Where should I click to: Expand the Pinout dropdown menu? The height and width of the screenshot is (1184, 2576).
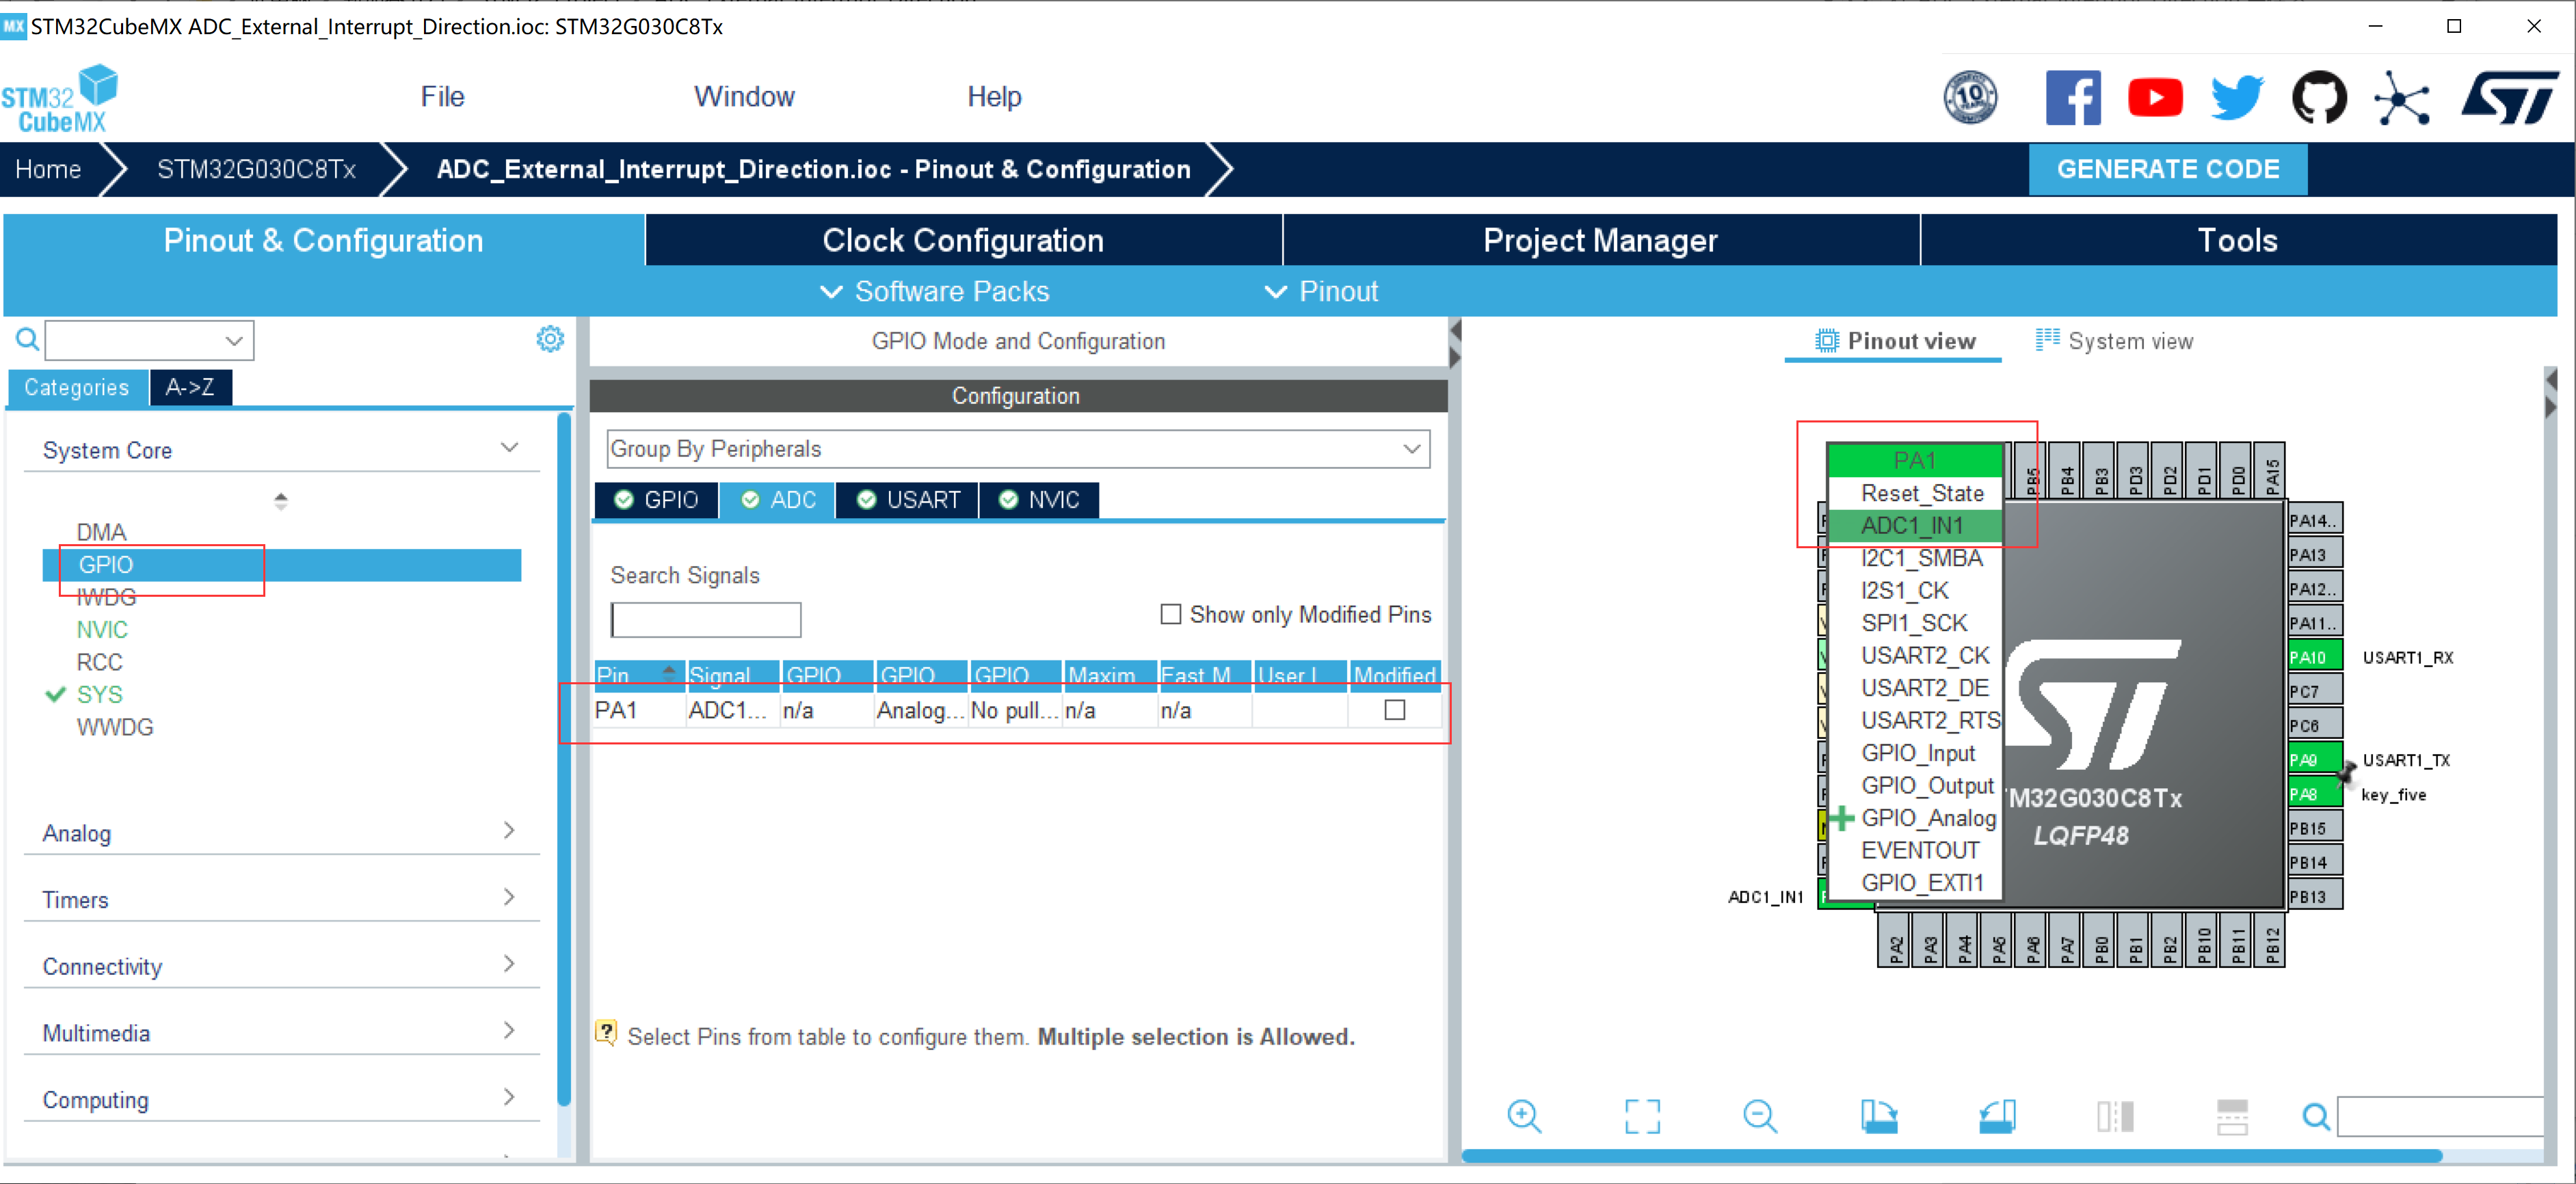[x=1321, y=291]
